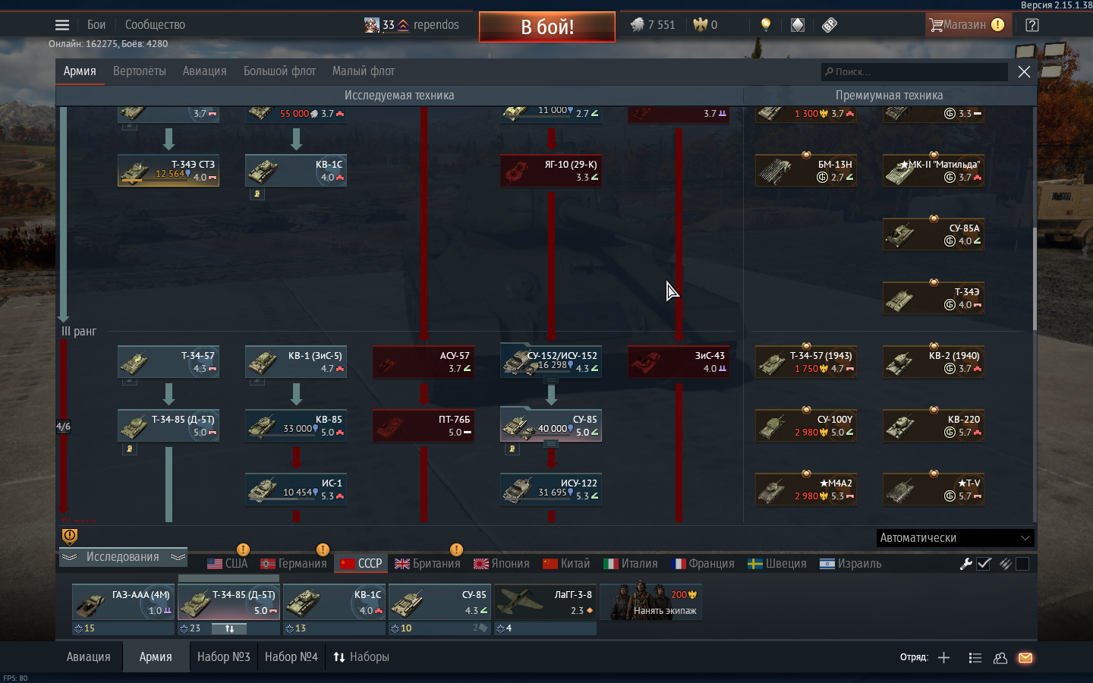
Task: Open the Наборы presets list
Action: (x=361, y=657)
